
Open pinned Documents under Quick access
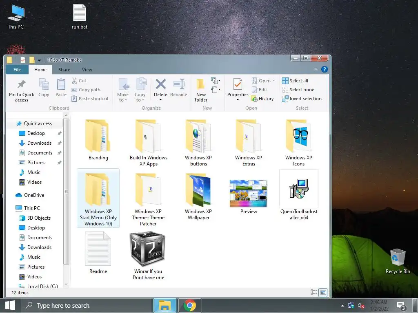[40, 153]
